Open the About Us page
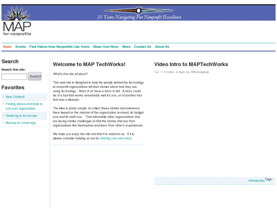Viewport: 277px width, 208px height. [162, 47]
